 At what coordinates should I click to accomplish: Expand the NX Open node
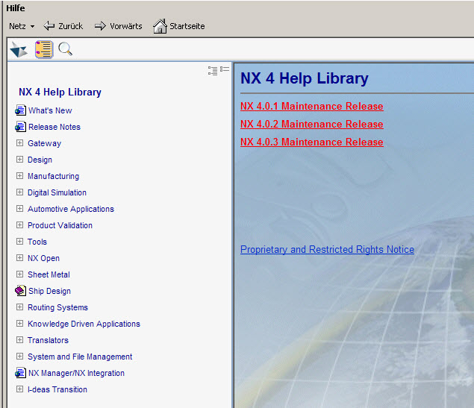coord(19,257)
